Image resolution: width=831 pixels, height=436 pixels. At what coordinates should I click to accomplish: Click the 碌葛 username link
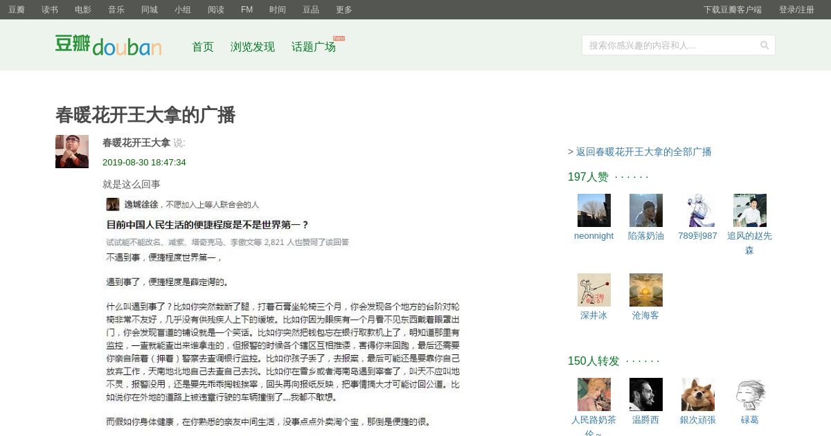coord(750,419)
